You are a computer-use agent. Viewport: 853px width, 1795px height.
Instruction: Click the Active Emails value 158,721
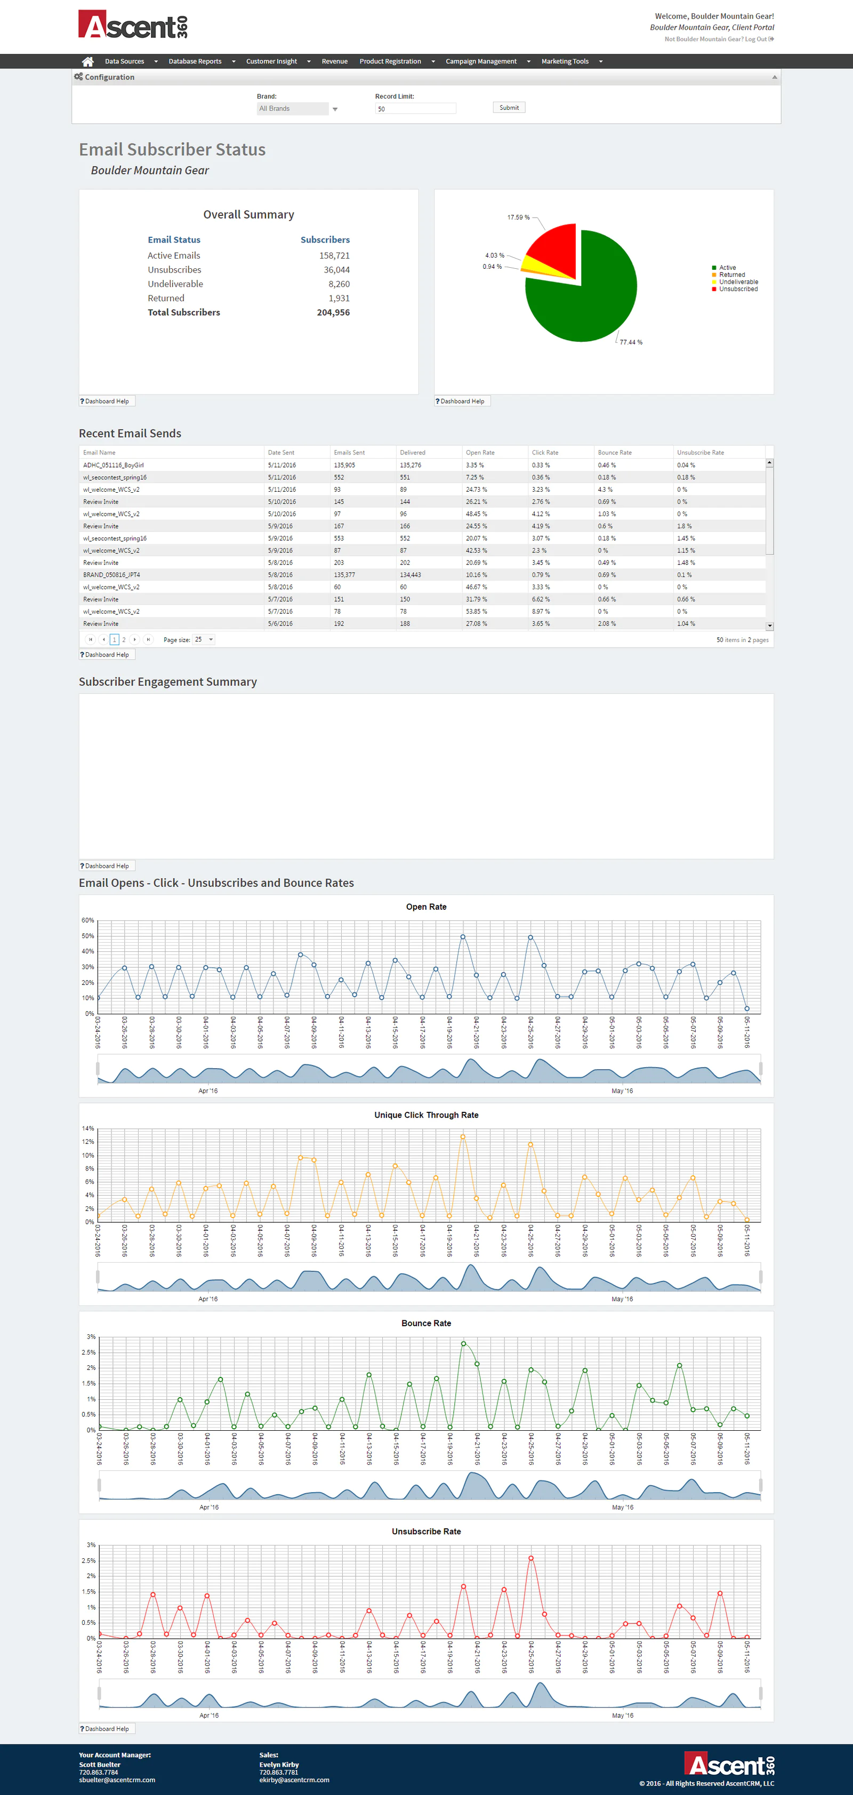click(x=334, y=256)
